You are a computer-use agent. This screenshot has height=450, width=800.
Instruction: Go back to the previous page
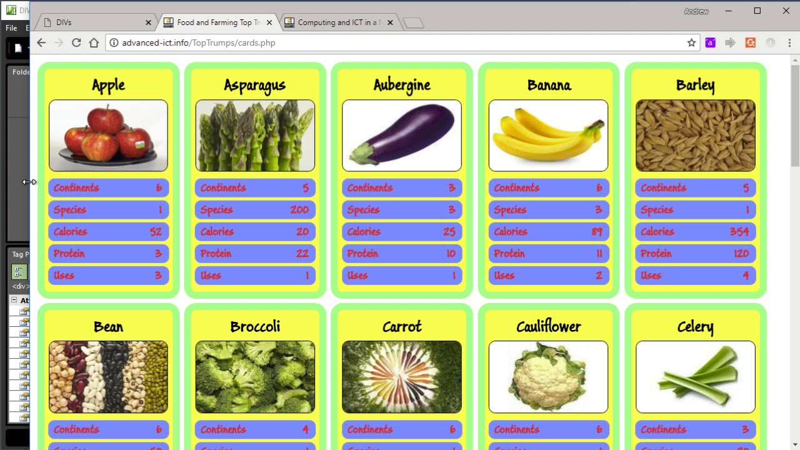41,42
